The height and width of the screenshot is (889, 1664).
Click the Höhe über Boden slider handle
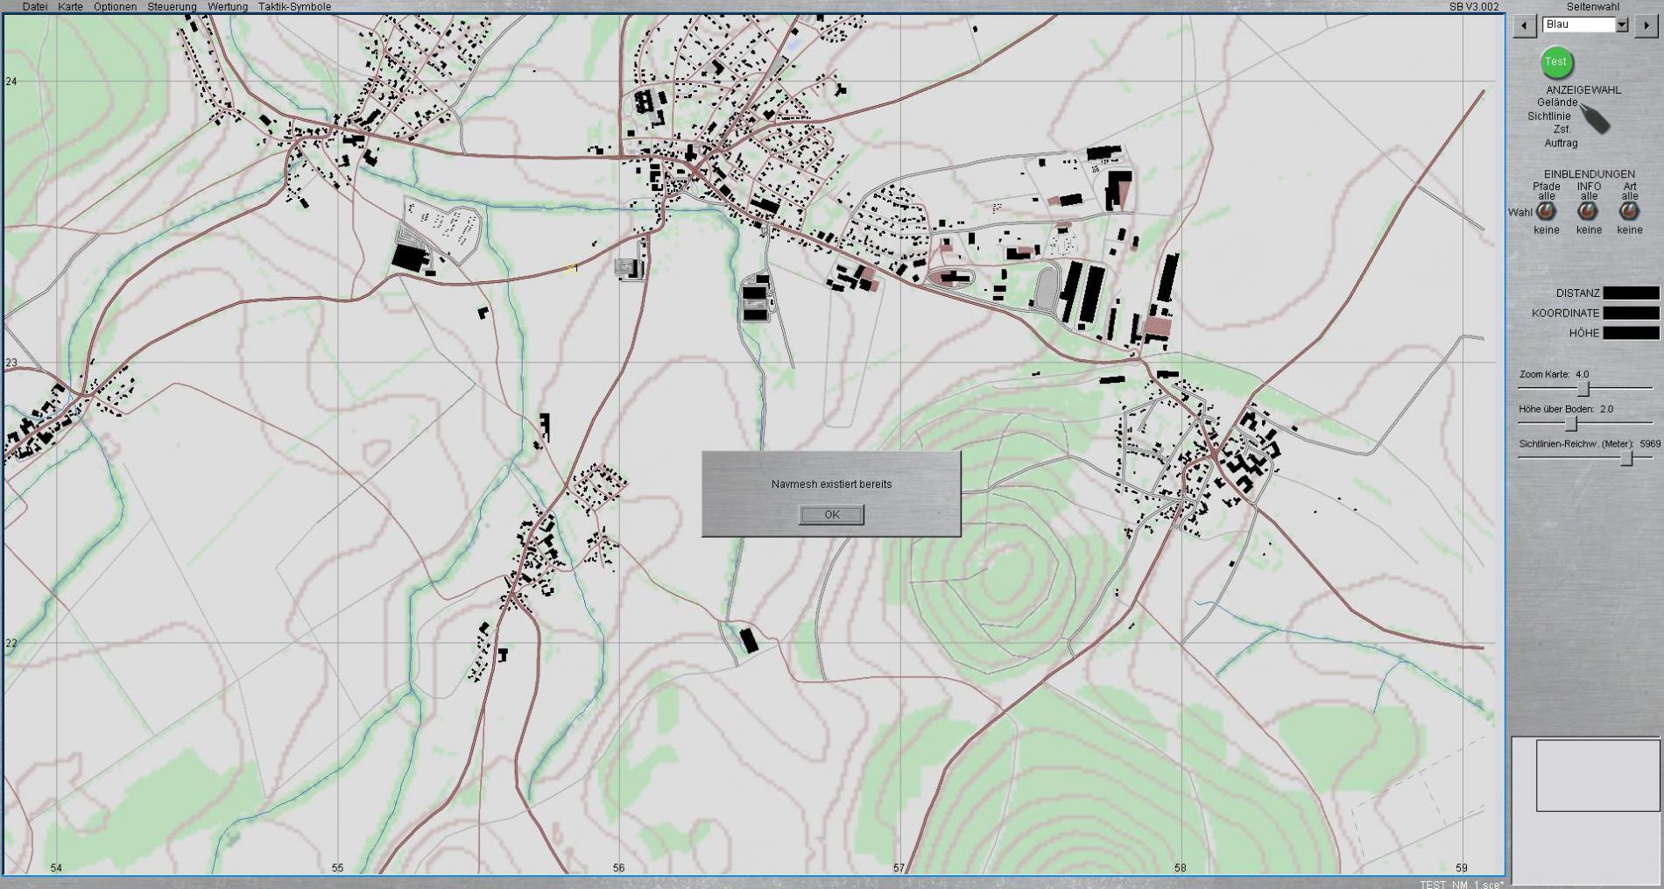coord(1571,424)
